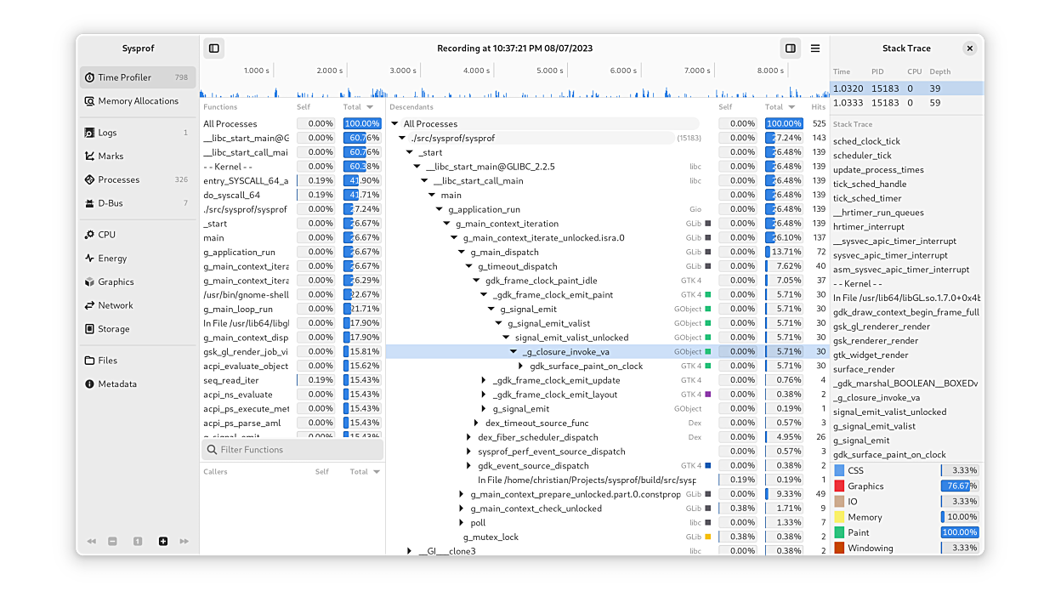Open the Network section
This screenshot has width=1061, height=597.
[115, 305]
